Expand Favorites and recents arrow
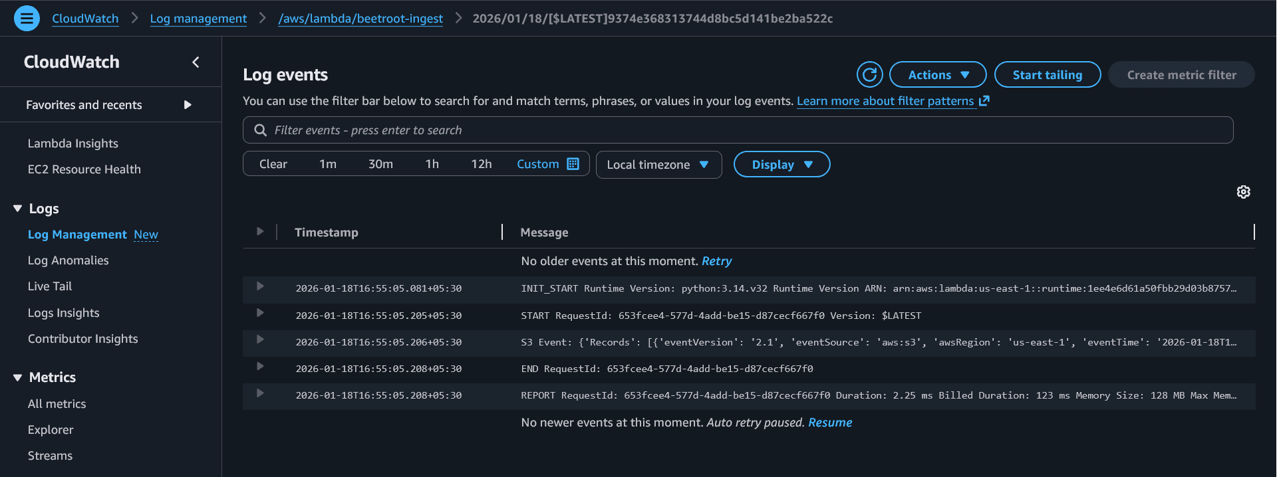The height and width of the screenshot is (477, 1277). click(188, 105)
